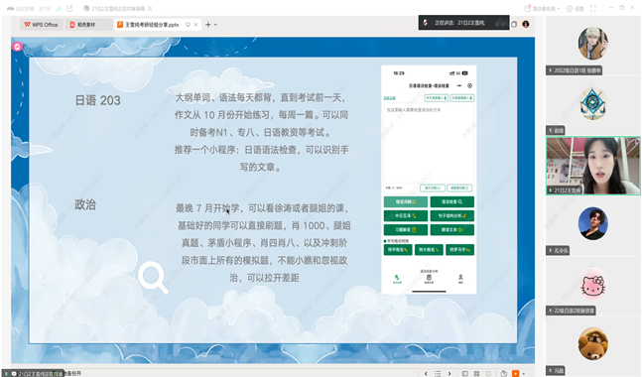
Task: Close the 王雪纯考研经验分享.pptx tab
Action: point(195,25)
